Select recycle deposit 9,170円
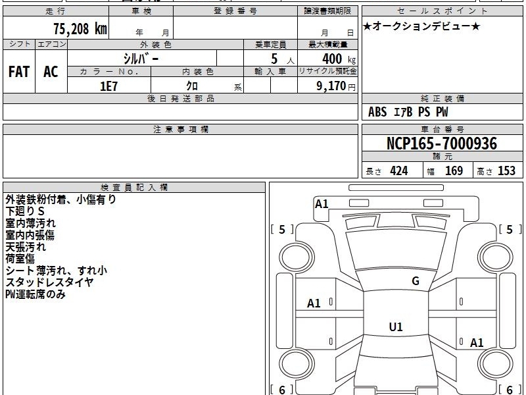The height and width of the screenshot is (395, 526). click(336, 86)
